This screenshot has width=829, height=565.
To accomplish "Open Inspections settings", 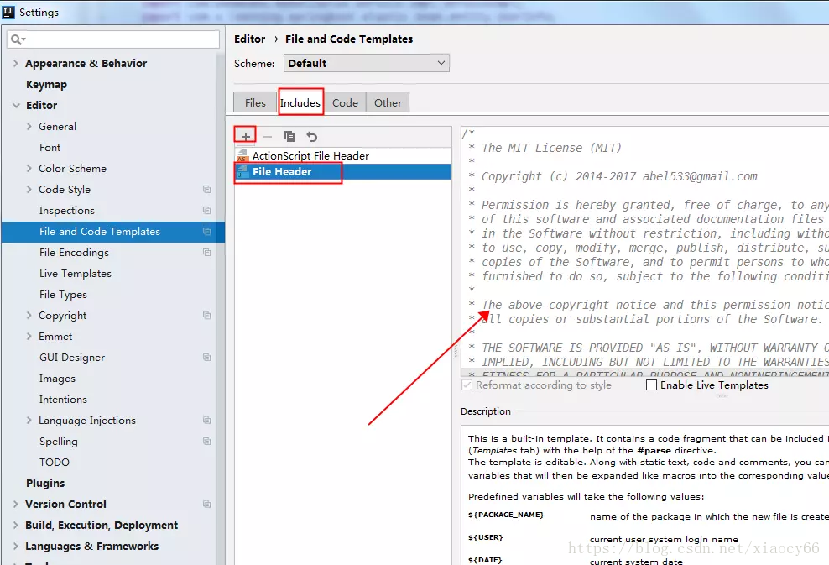I will click(66, 211).
